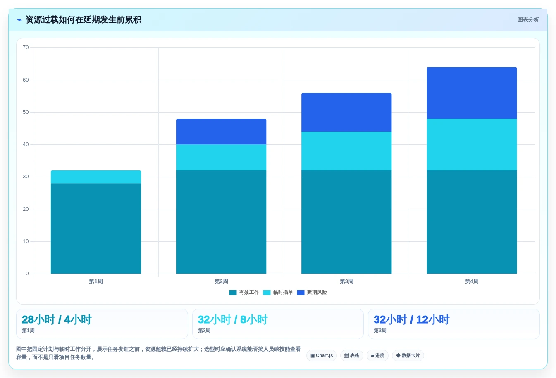Click the Chart.js tag chip
This screenshot has width=556, height=378.
pos(322,355)
